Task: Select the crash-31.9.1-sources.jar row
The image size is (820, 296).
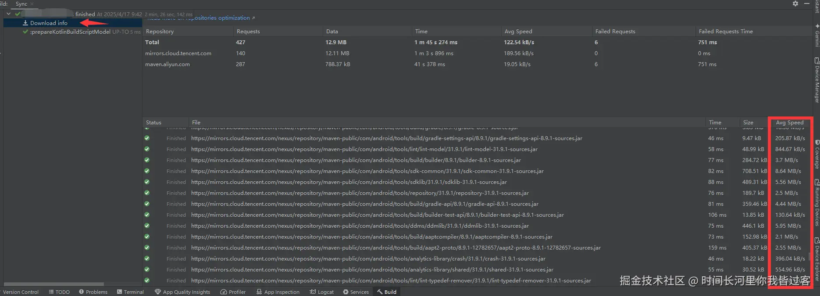Action: point(477,259)
